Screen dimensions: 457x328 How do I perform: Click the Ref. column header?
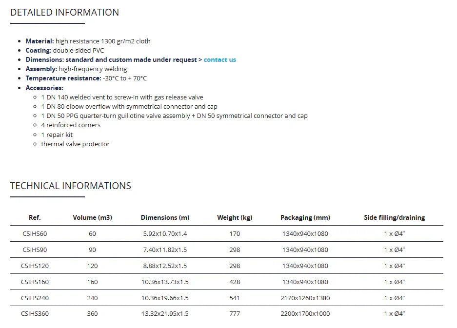pyautogui.click(x=35, y=217)
